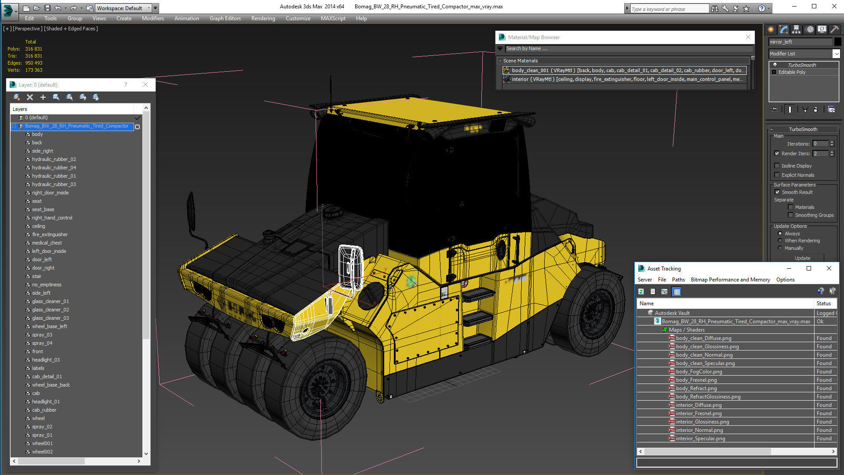Click Create New Layer icon in Layer dialog
This screenshot has width=844, height=475.
(16, 97)
